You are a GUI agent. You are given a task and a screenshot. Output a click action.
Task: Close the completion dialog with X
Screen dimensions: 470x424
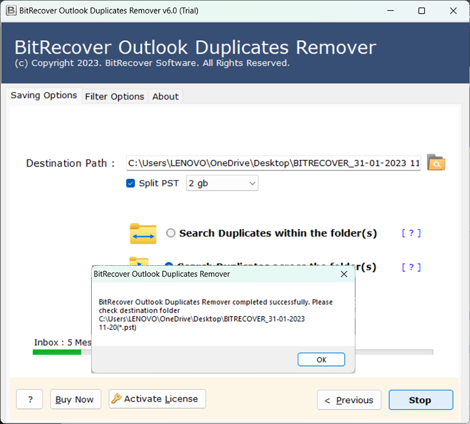coord(344,274)
